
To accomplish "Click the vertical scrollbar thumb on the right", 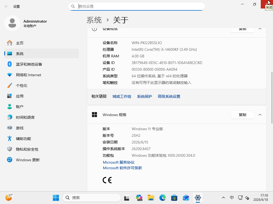I will coord(272,98).
